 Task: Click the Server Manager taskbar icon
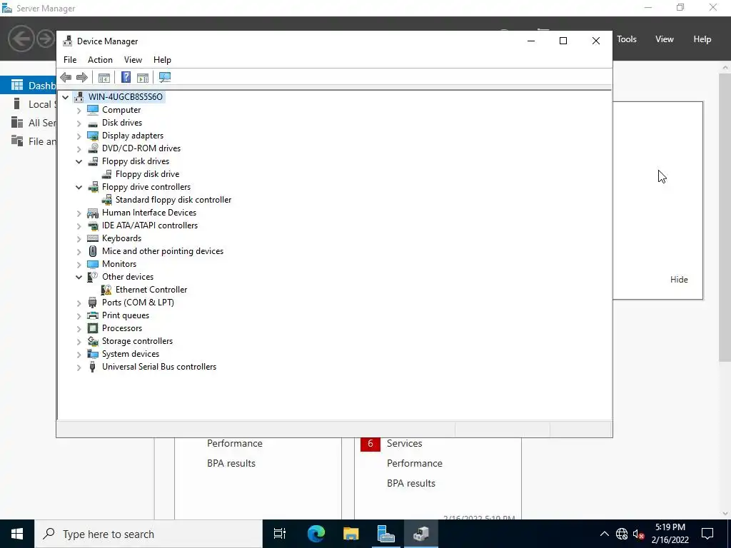(385, 534)
